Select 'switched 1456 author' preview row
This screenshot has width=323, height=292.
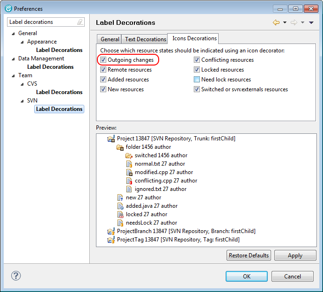161,155
